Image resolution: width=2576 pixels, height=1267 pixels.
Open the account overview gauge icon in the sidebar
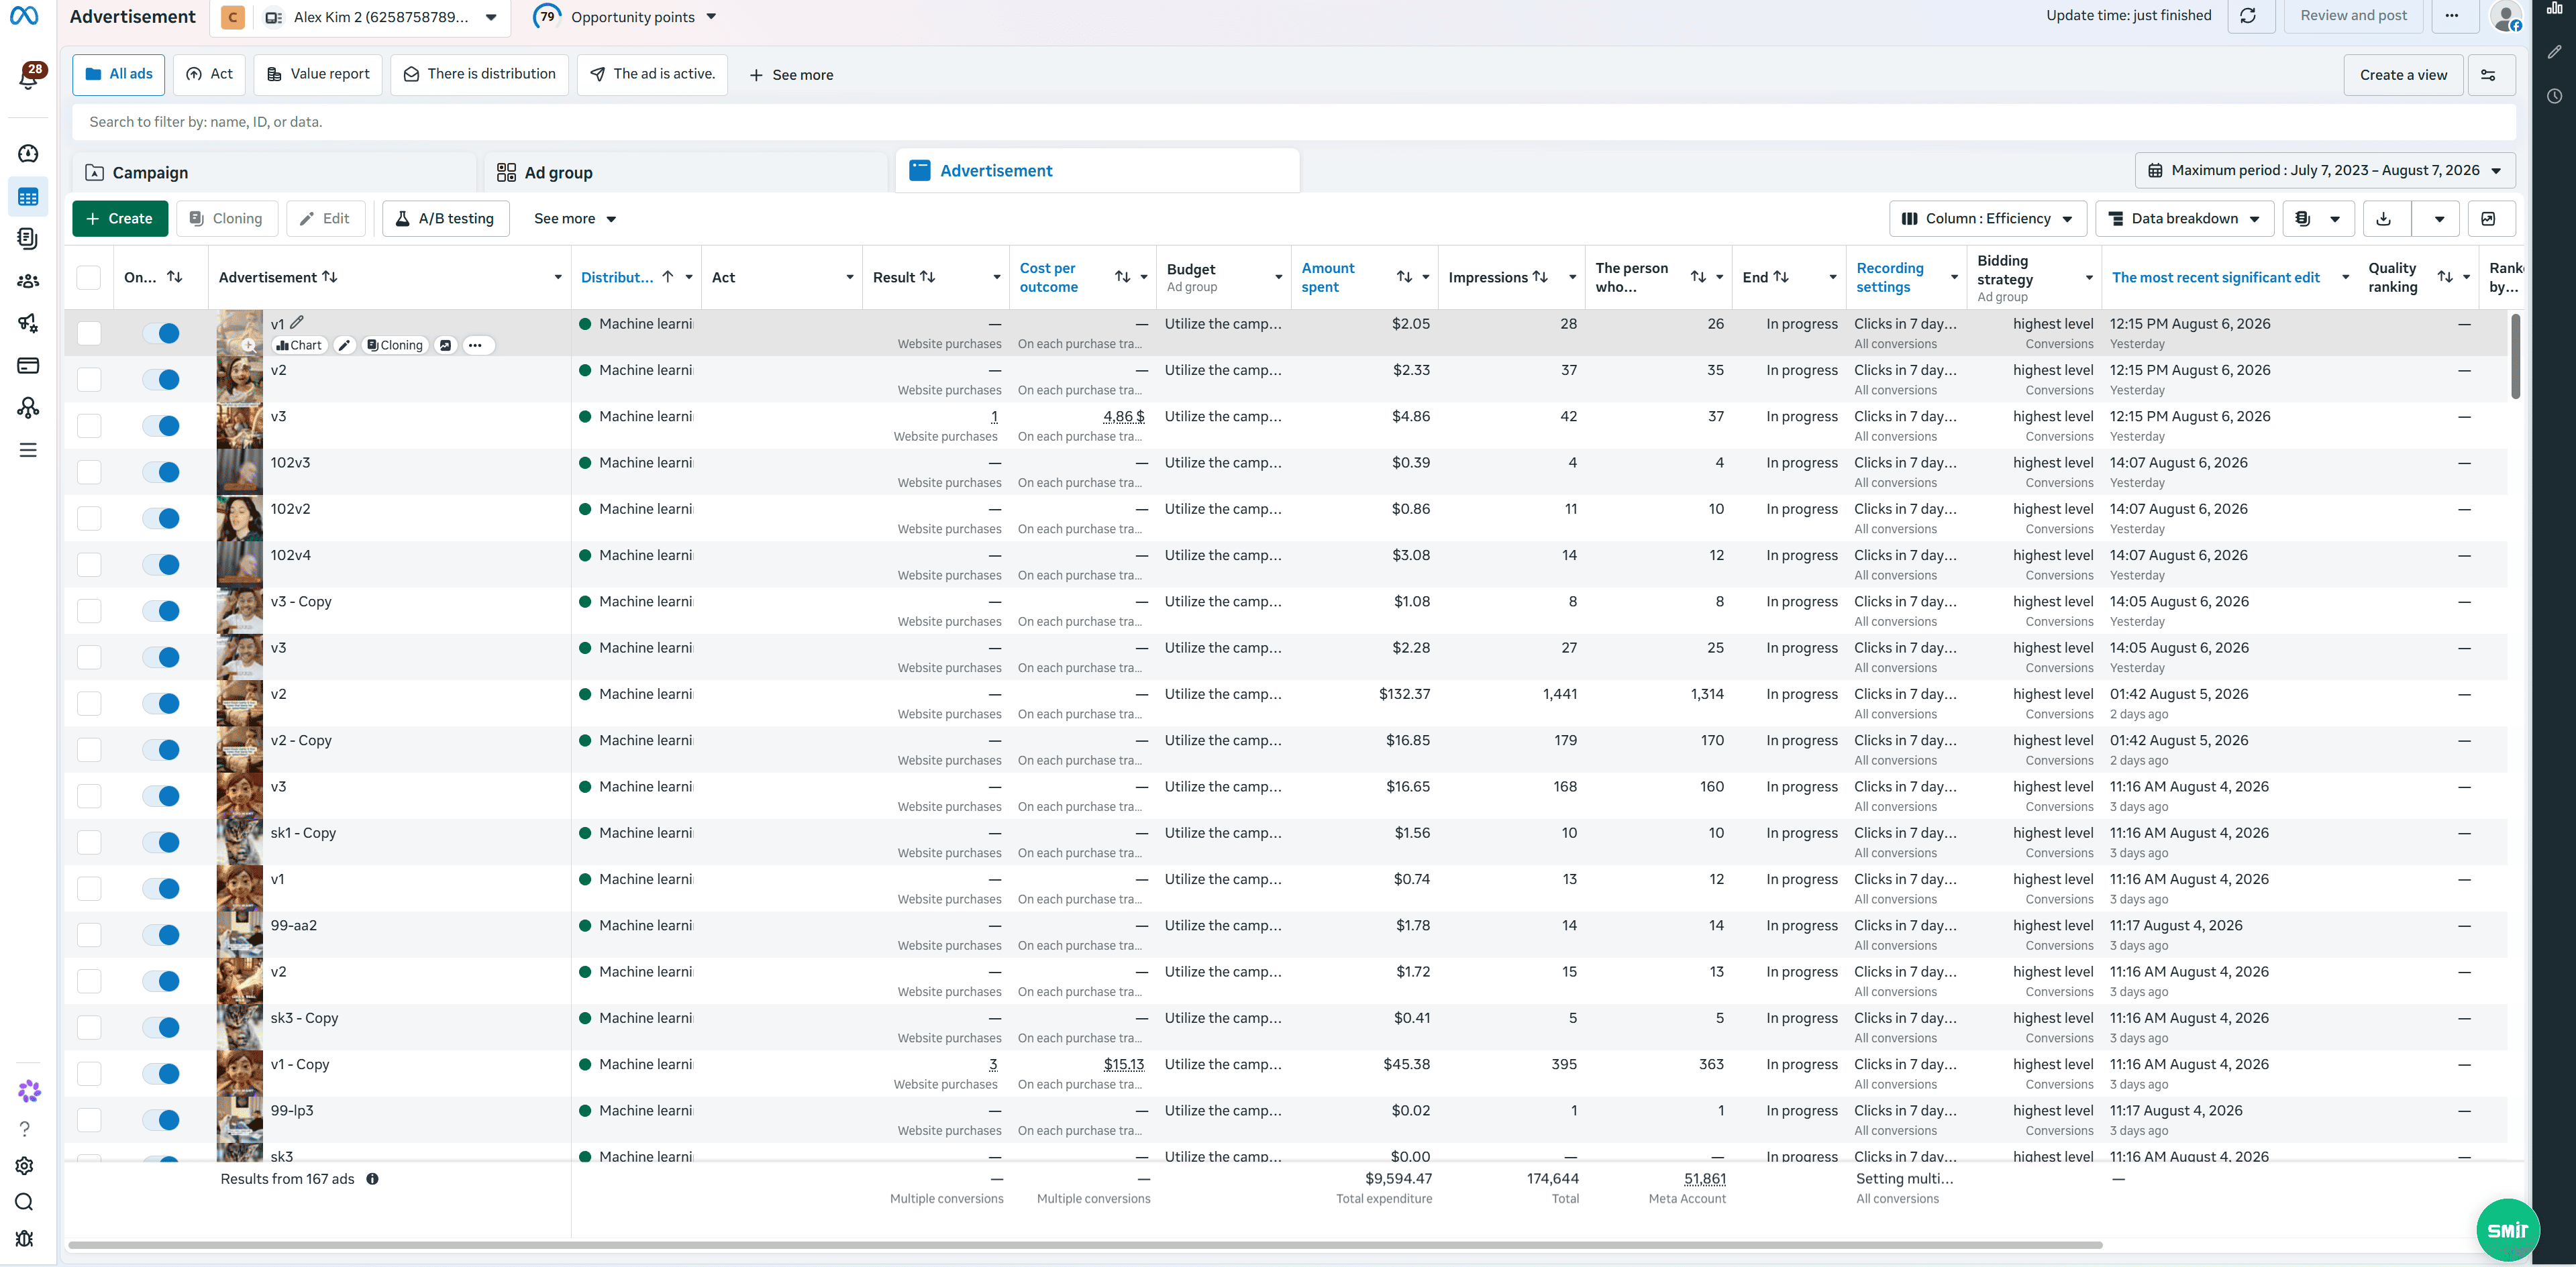(28, 153)
